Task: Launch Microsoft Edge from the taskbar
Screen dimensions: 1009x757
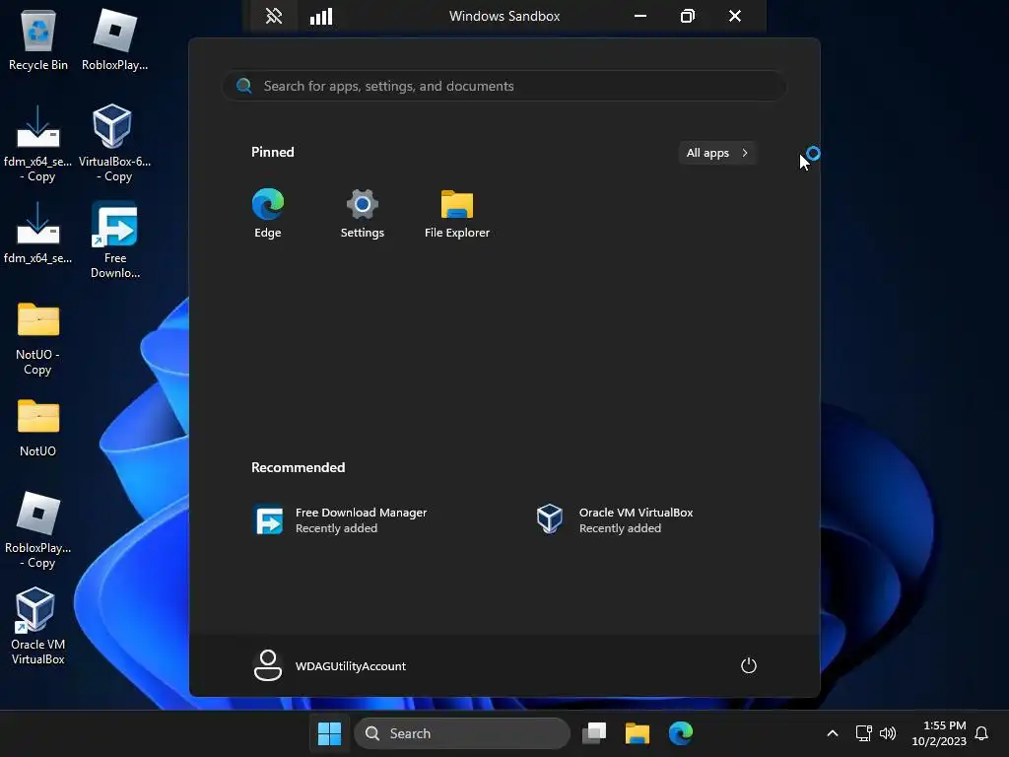Action: 681,733
